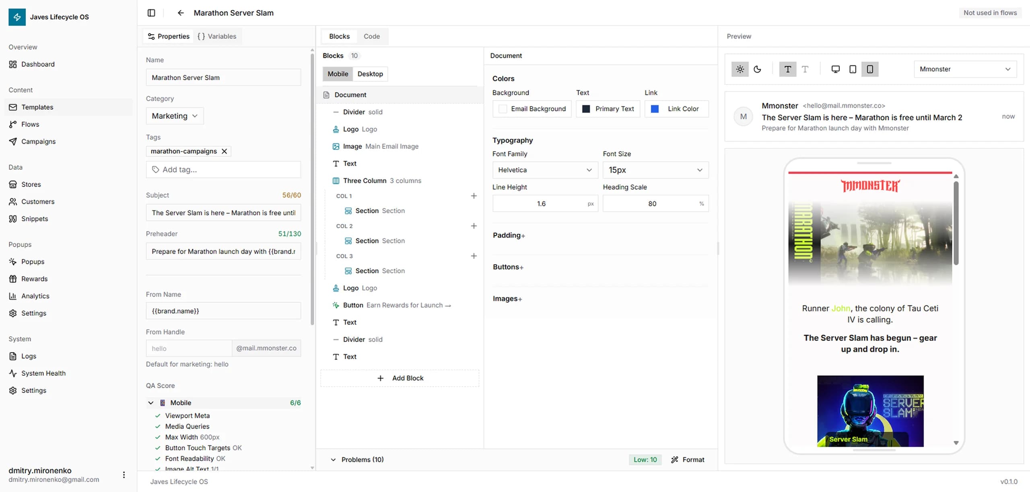Screen dimensions: 1030x492
Task: Open user menu three-dots icon
Action: pos(124,475)
